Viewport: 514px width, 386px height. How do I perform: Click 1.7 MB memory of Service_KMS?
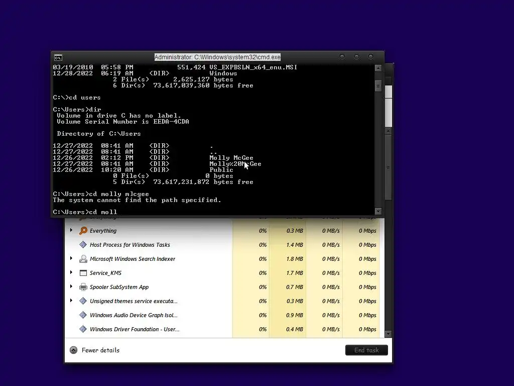295,273
